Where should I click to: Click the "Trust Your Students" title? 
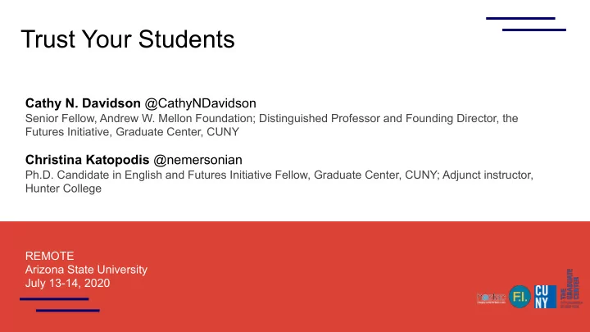(x=128, y=39)
